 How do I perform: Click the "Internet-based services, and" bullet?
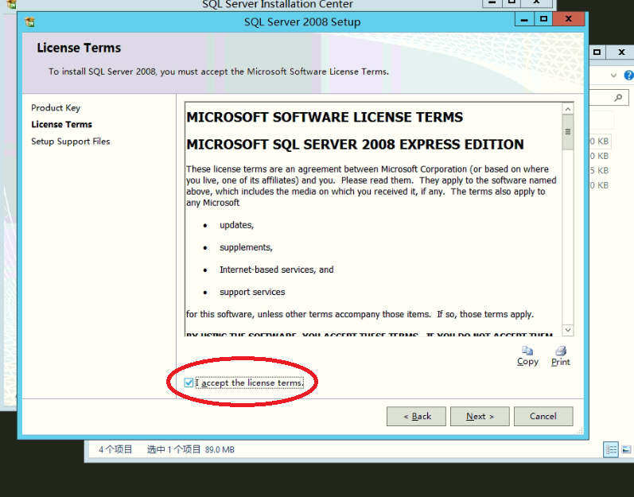pyautogui.click(x=277, y=270)
